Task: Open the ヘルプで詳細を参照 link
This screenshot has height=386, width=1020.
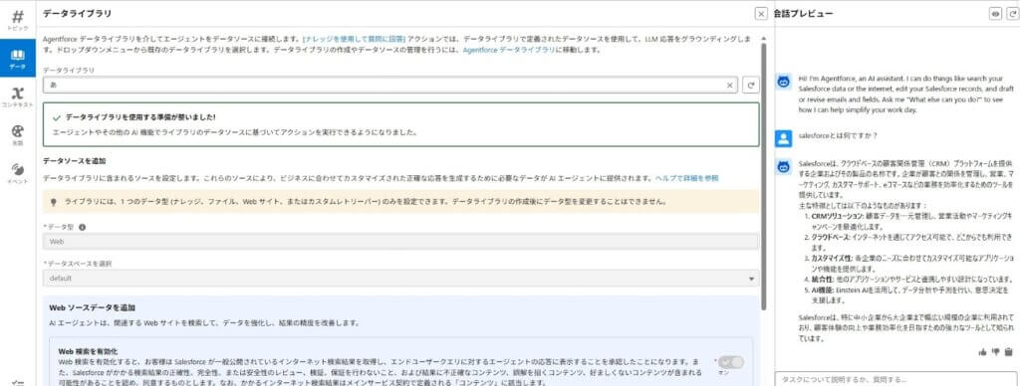Action: [x=686, y=177]
